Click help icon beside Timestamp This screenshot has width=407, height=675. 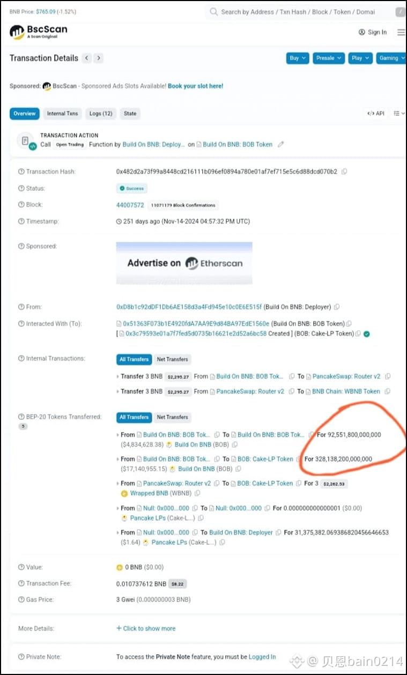pos(21,221)
